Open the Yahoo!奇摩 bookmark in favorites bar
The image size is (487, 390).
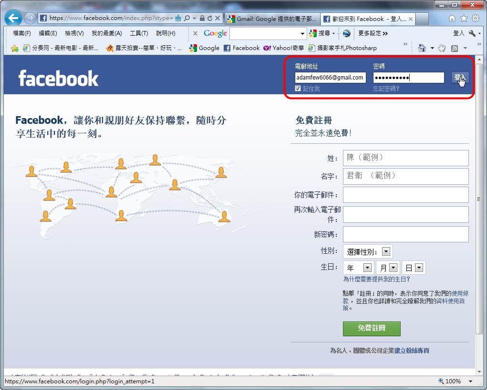point(283,48)
